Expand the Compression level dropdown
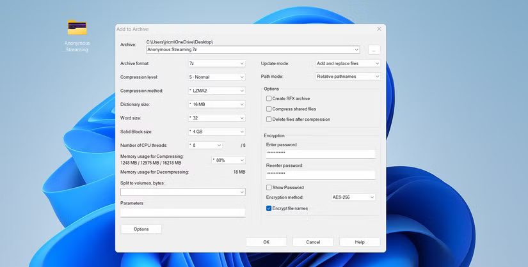Viewport: 528px width, 267px height. point(216,77)
